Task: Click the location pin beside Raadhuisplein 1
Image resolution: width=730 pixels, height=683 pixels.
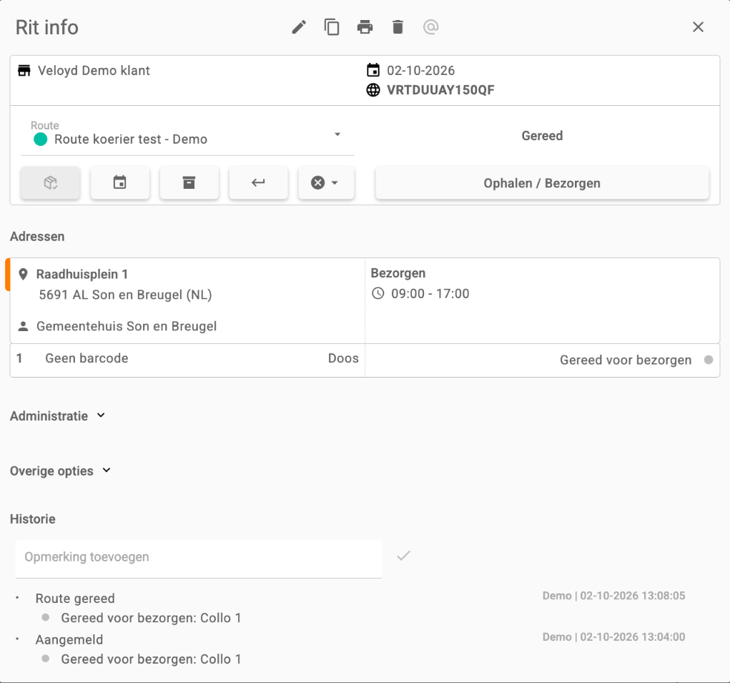Action: [23, 274]
